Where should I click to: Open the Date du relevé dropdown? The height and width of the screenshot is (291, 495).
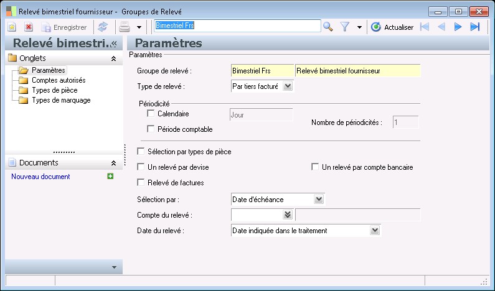[375, 230]
